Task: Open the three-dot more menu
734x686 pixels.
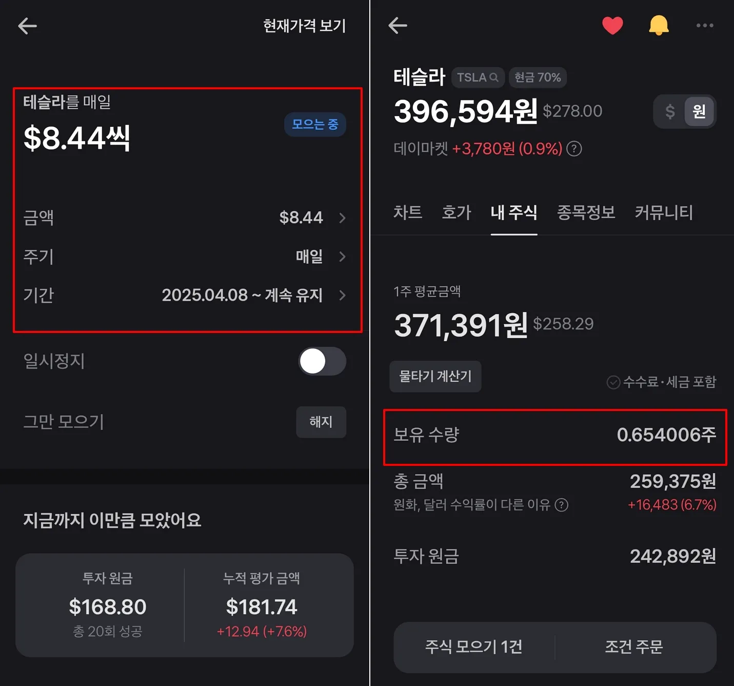Action: 705,25
